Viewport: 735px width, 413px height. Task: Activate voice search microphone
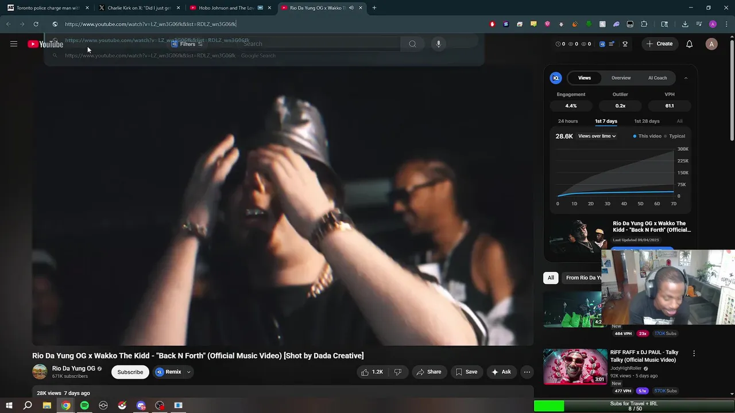(438, 44)
